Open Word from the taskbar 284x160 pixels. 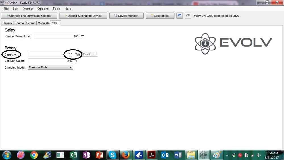178,155
